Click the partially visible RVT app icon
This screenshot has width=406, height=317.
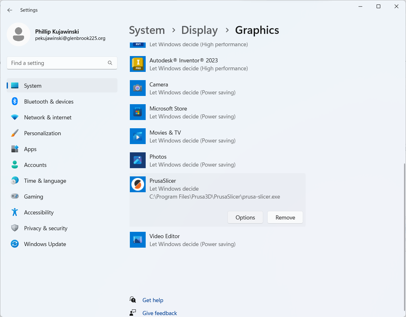[x=138, y=45]
